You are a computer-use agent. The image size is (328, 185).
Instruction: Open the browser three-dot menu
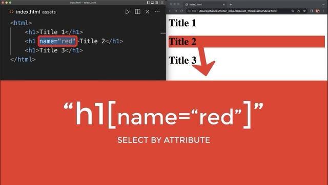323,11
